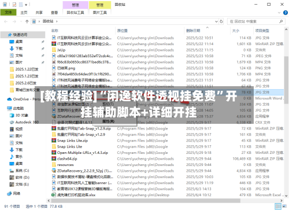This screenshot has height=210, width=289.
Task: Click the magnifier search icon
Action: [281, 21]
